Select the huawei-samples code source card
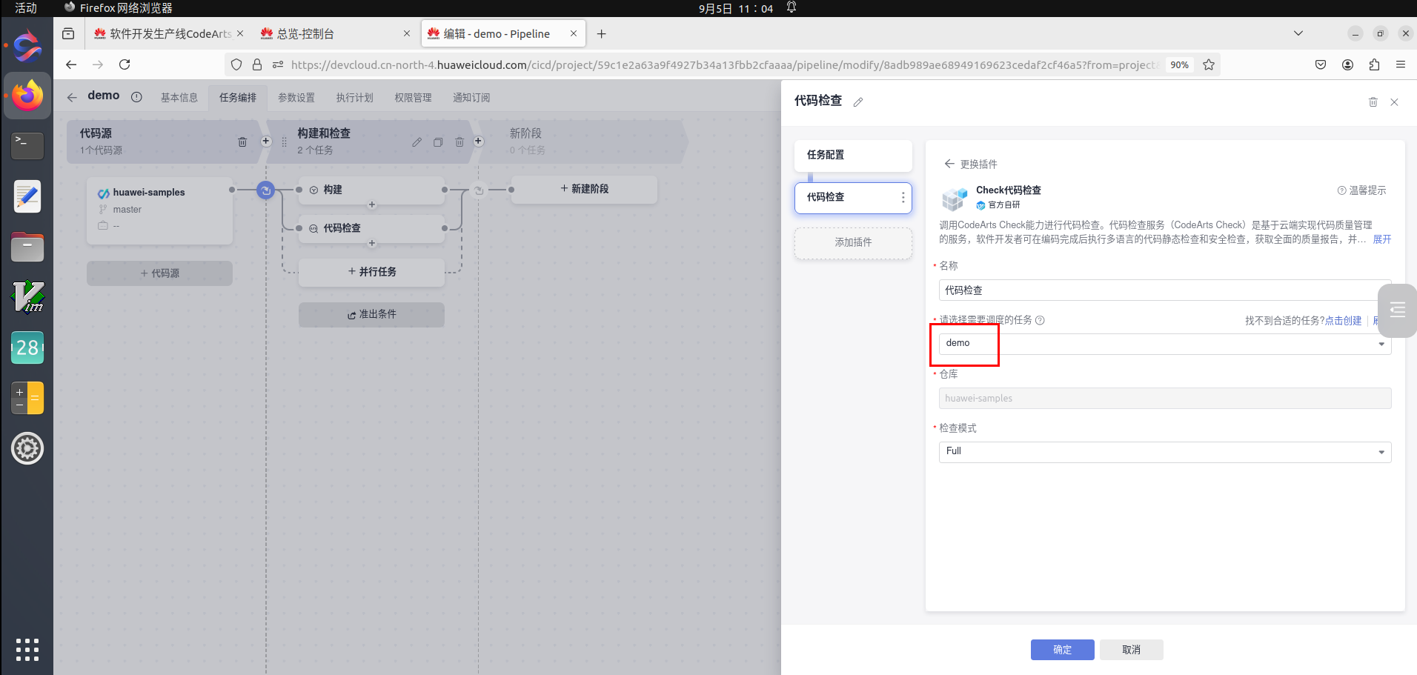1417x675 pixels. click(160, 210)
